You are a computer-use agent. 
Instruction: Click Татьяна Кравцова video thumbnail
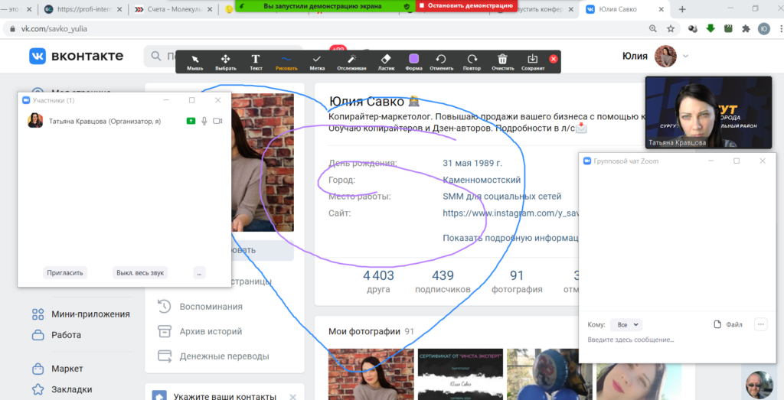pyautogui.click(x=708, y=112)
